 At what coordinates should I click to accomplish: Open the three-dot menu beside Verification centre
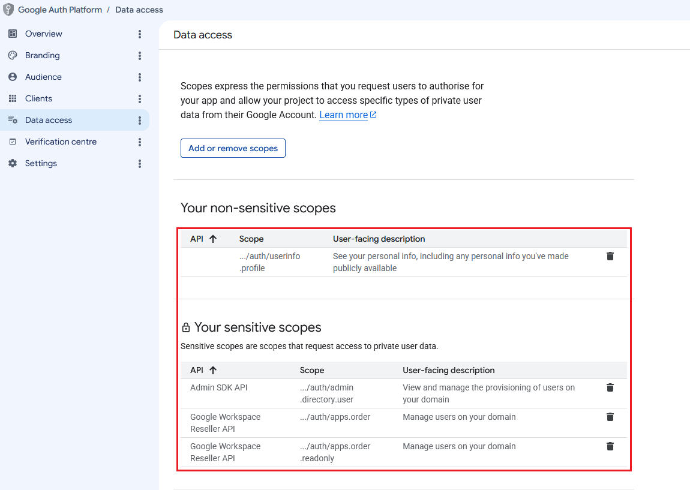(x=140, y=142)
